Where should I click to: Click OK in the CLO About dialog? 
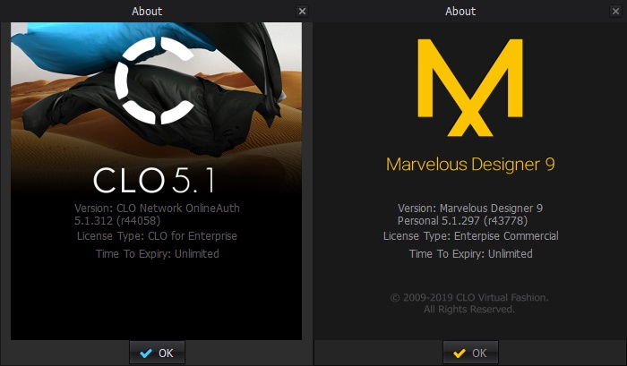157,353
